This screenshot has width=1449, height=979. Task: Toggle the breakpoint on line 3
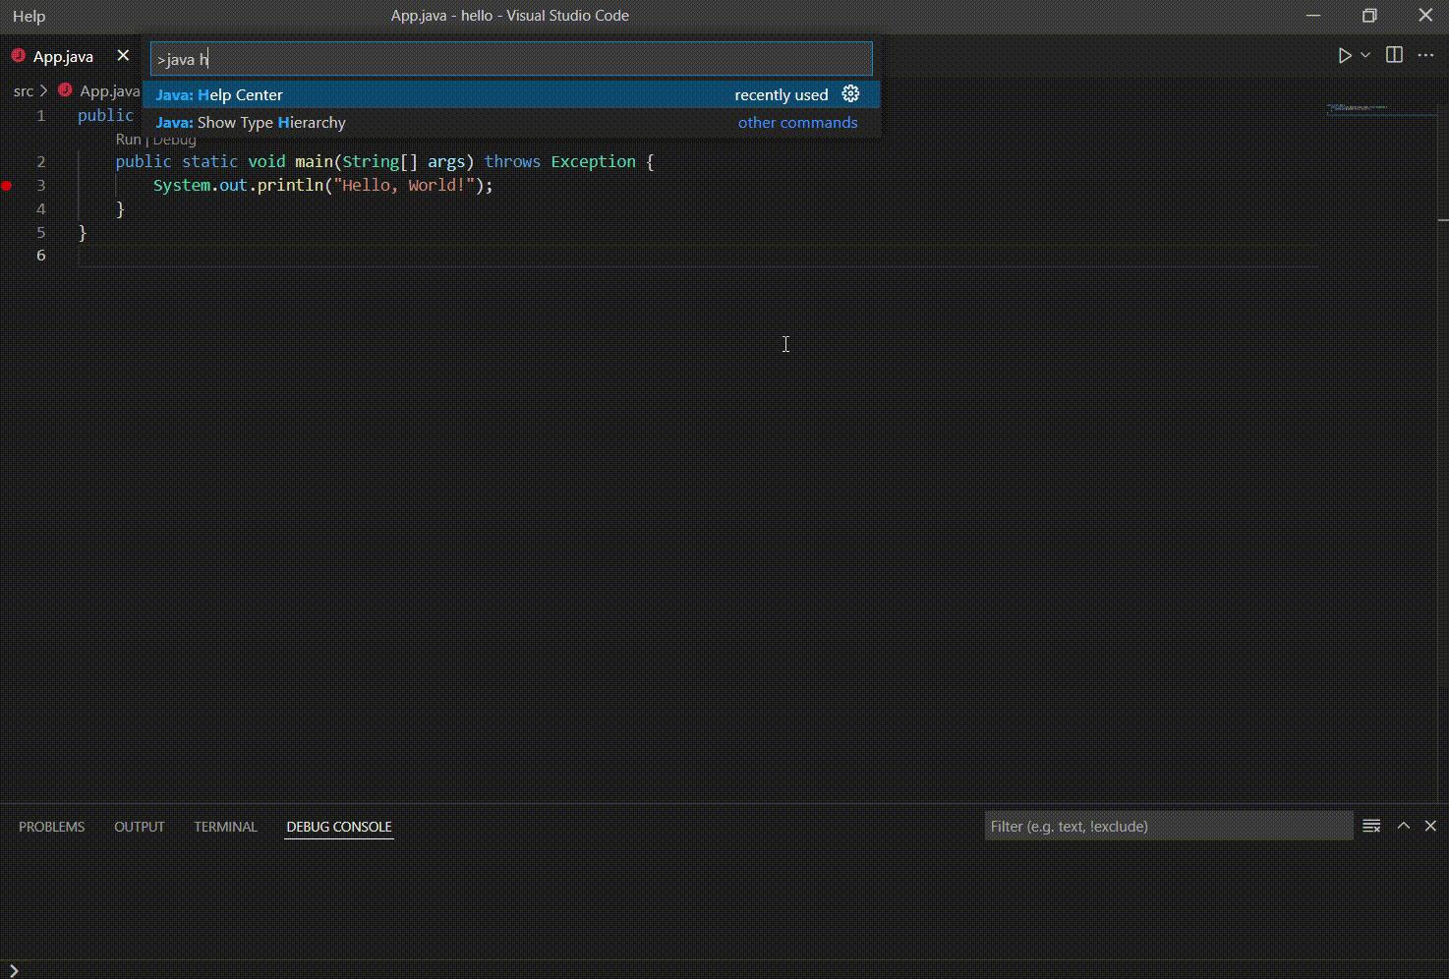click(7, 185)
